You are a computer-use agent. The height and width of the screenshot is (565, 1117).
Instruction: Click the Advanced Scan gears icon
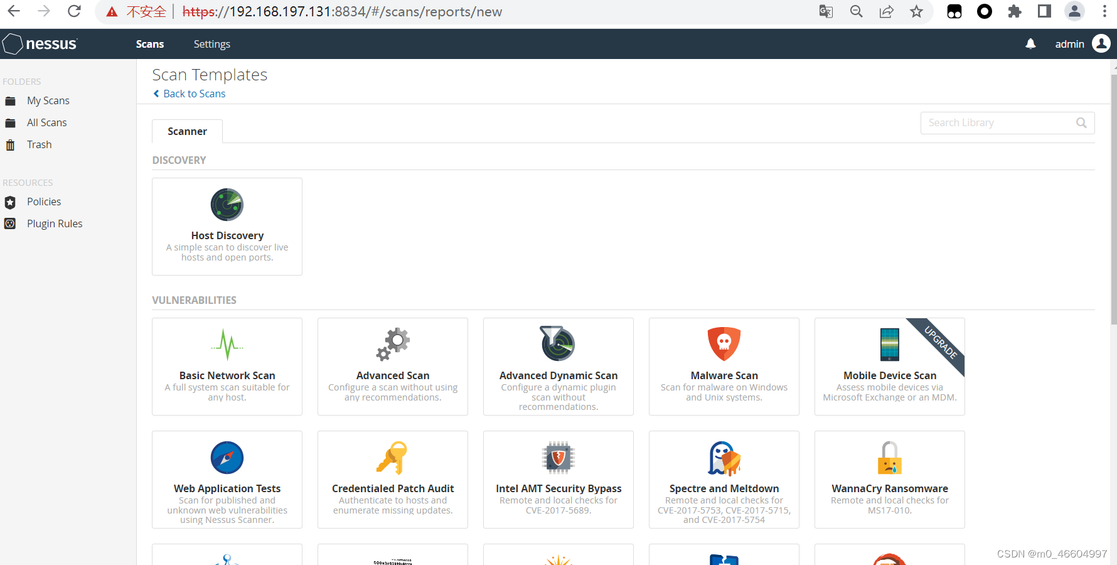[393, 344]
